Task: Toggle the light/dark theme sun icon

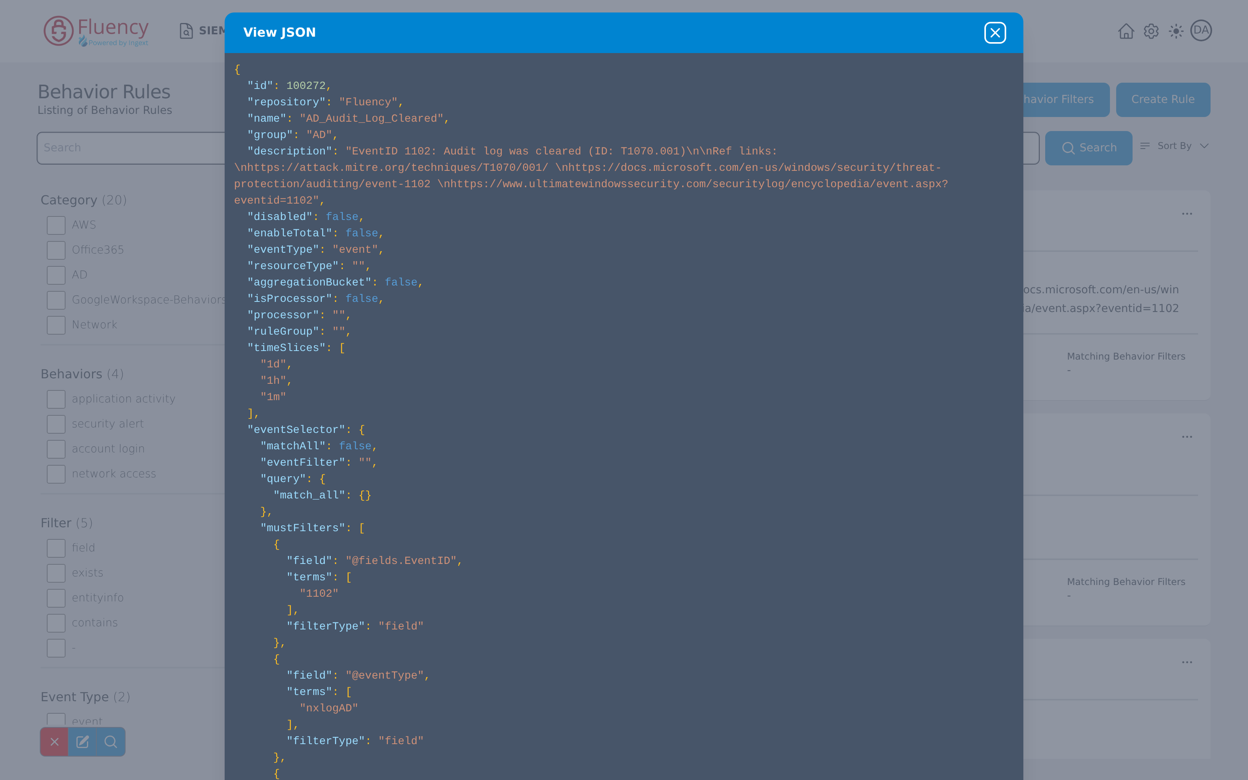Action: tap(1176, 32)
